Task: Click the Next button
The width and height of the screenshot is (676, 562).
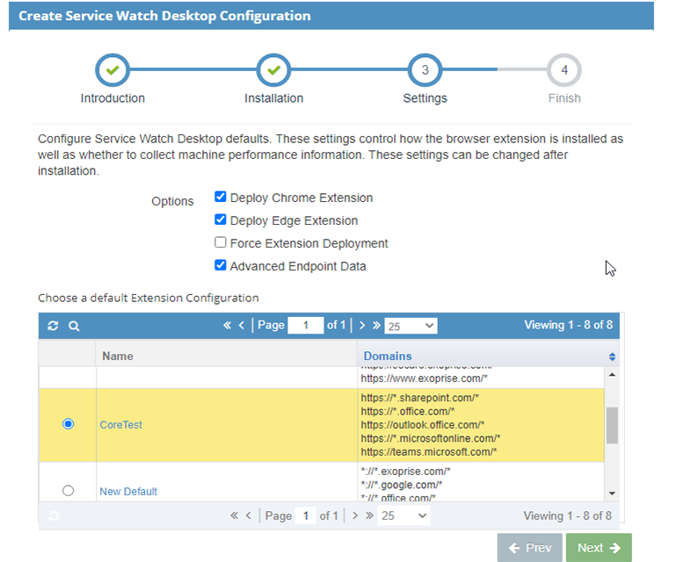Action: 599,548
